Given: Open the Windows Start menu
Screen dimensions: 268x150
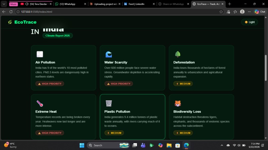Looking at the screenshot, I should point(82,145).
